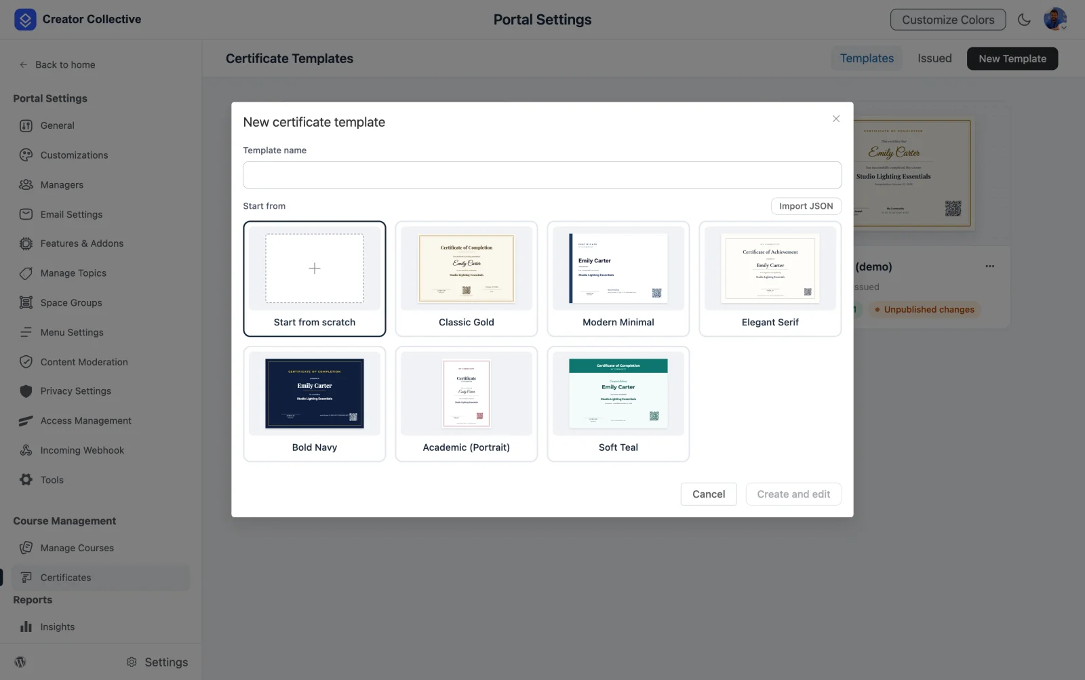Click the Managers people icon
This screenshot has height=680, width=1085.
click(x=26, y=184)
